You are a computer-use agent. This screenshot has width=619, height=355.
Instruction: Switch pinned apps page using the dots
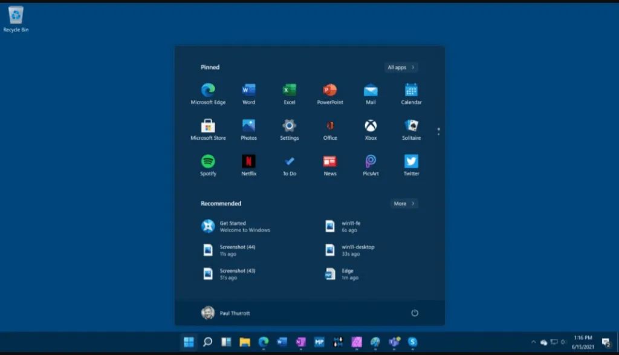[x=438, y=131]
